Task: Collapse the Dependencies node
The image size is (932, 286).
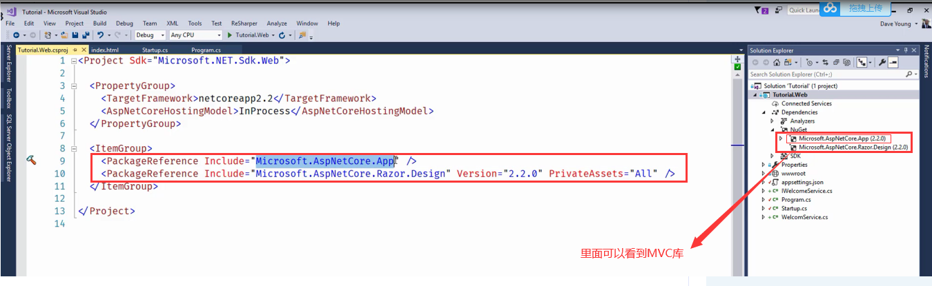Action: (764, 112)
